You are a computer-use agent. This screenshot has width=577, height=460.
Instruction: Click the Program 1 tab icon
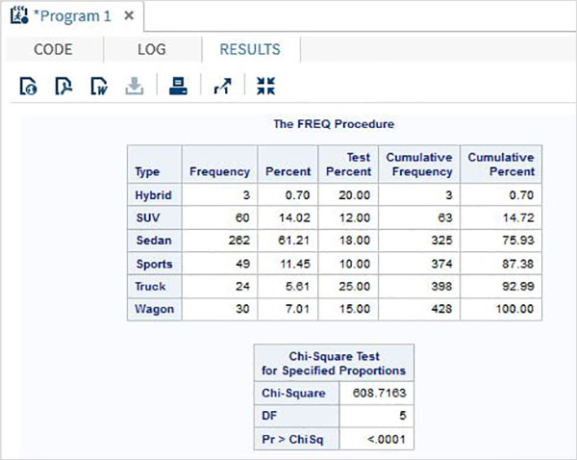tap(16, 16)
